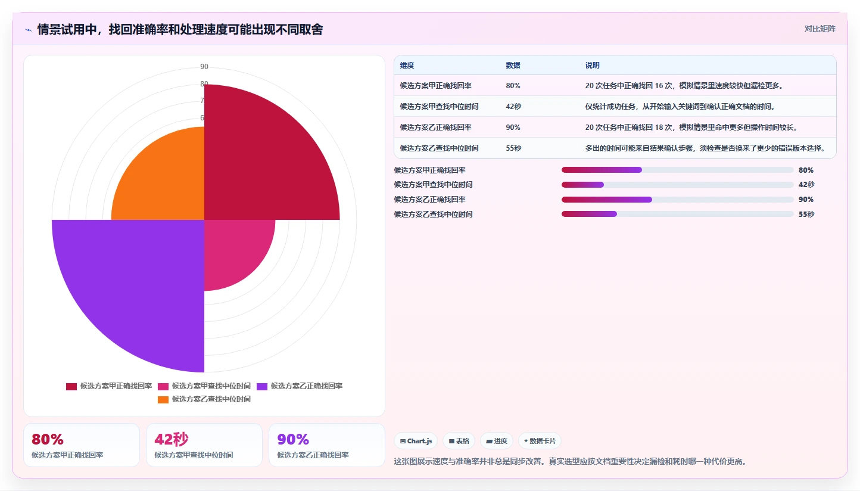860x491 pixels.
Task: Click the 90% value in the table
Action: 513,128
